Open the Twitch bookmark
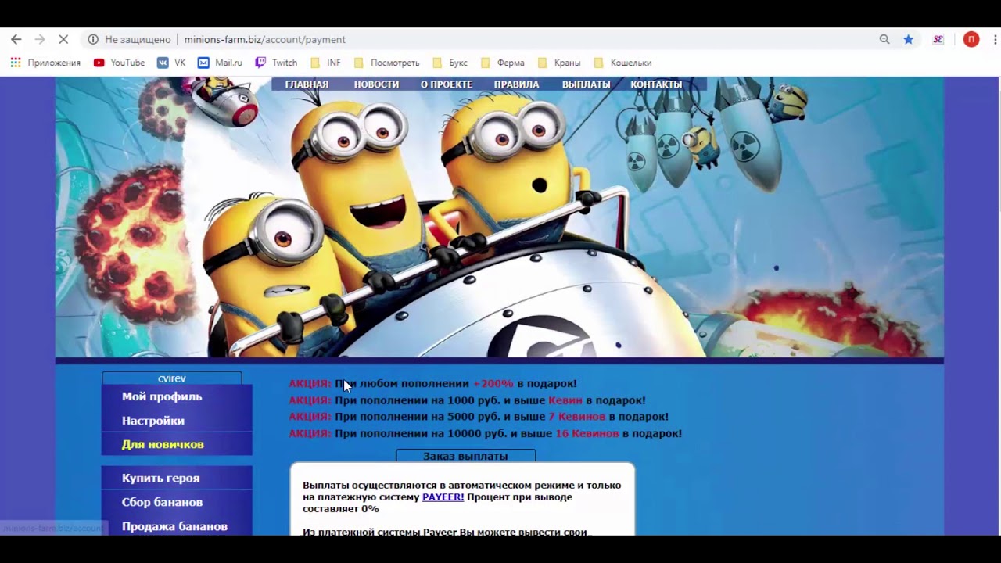 pos(276,63)
